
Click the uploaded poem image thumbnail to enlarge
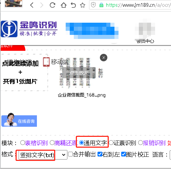[82, 73]
